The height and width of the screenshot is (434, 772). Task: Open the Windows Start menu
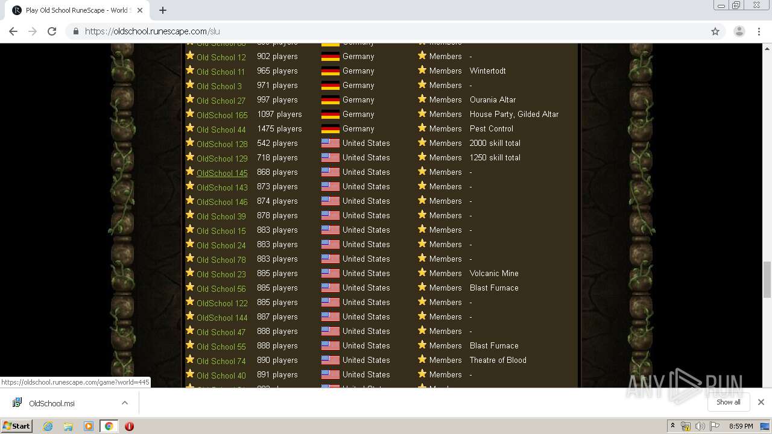(x=16, y=426)
